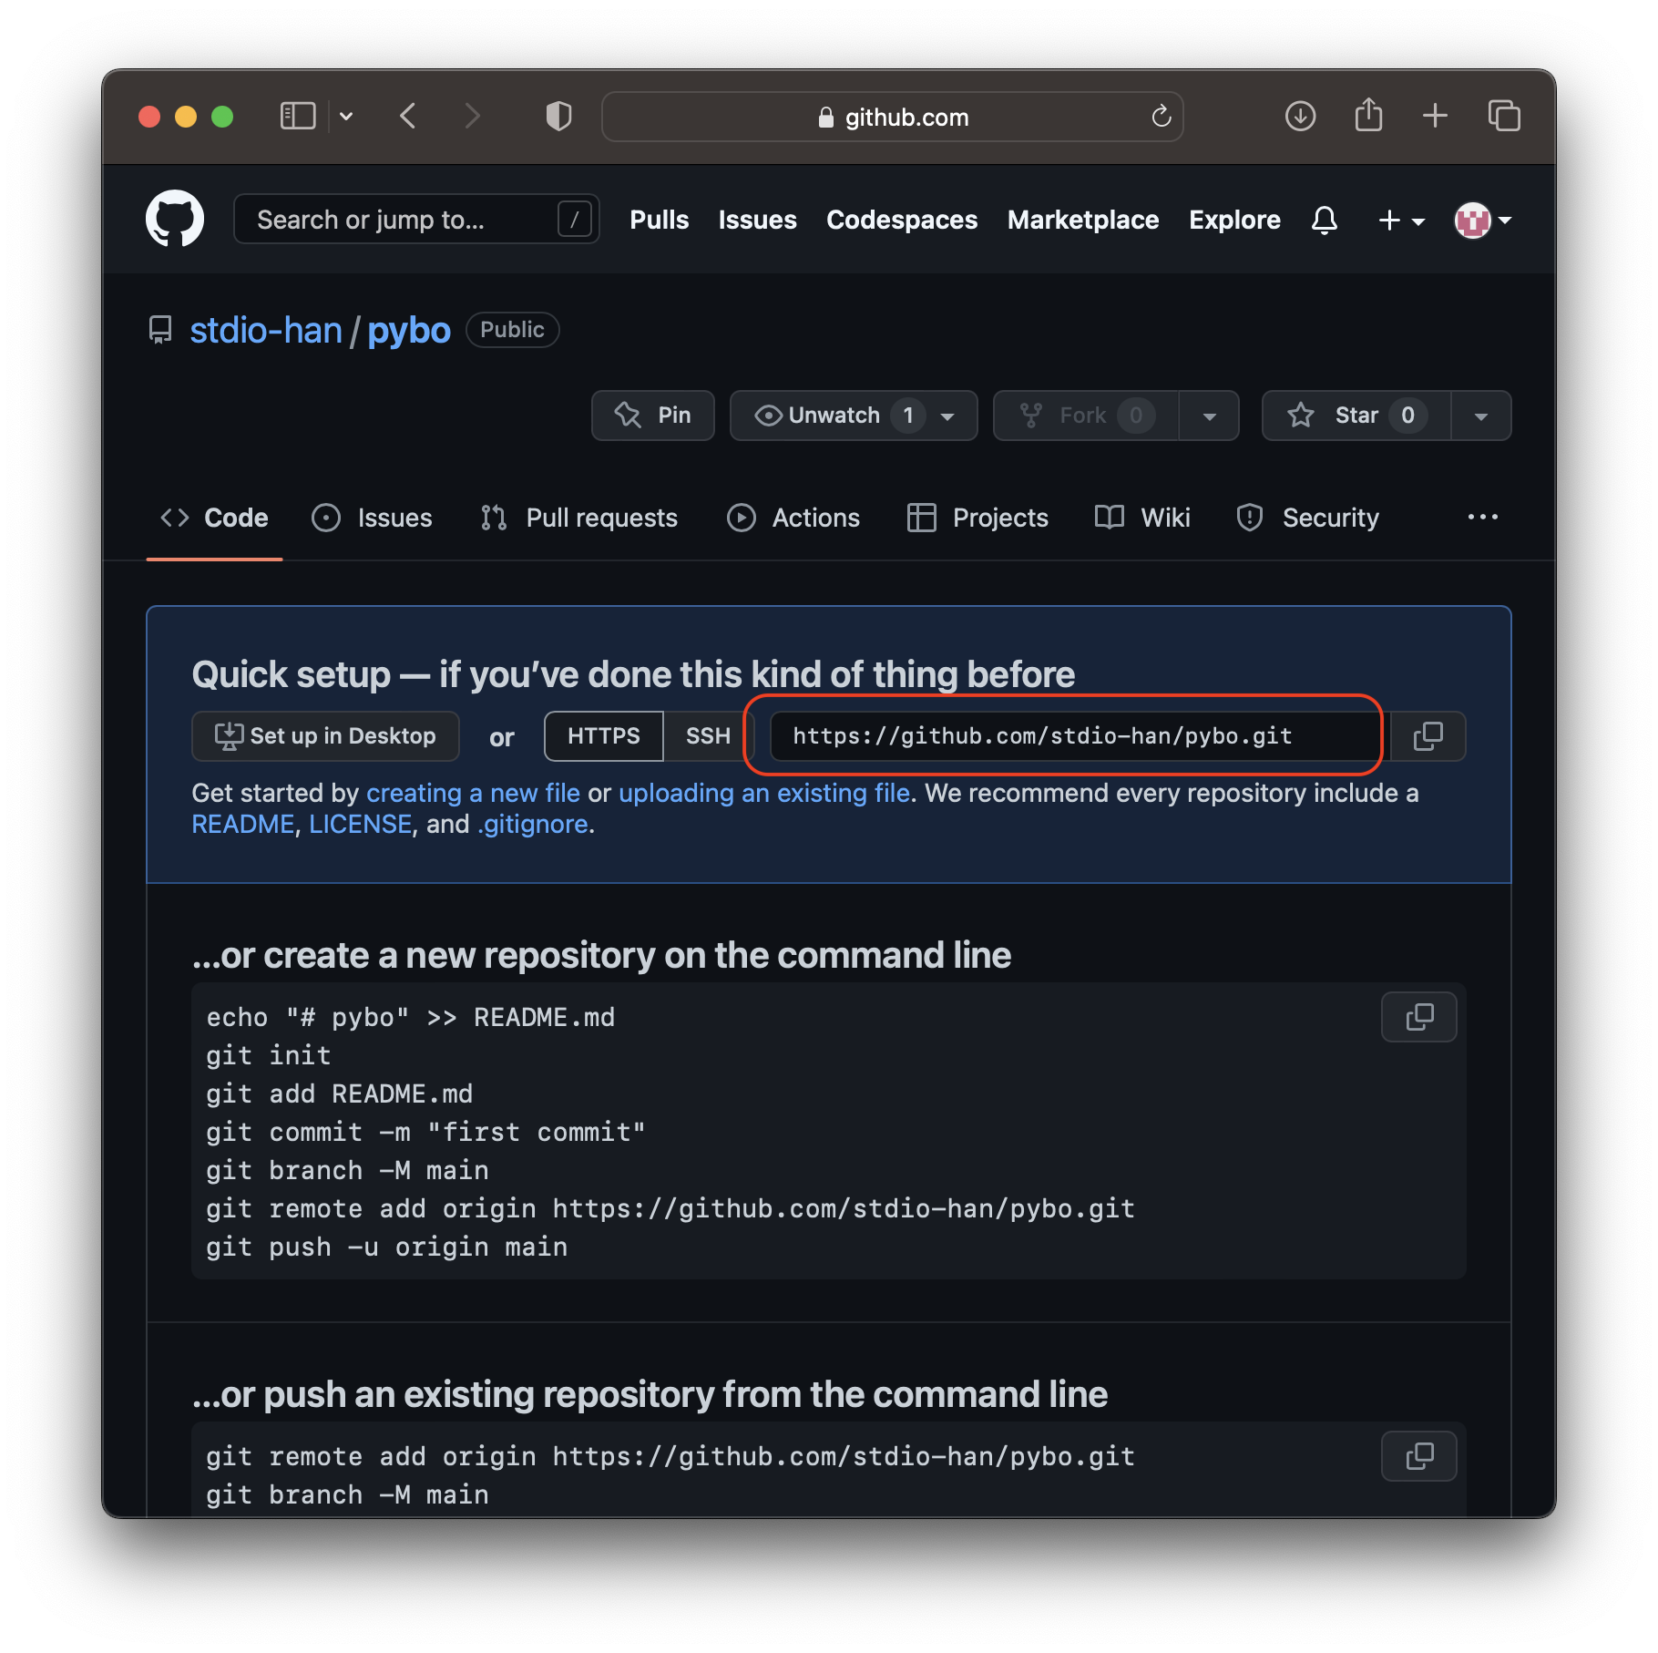Select the Projects tab
The image size is (1658, 1653).
[x=977, y=518]
